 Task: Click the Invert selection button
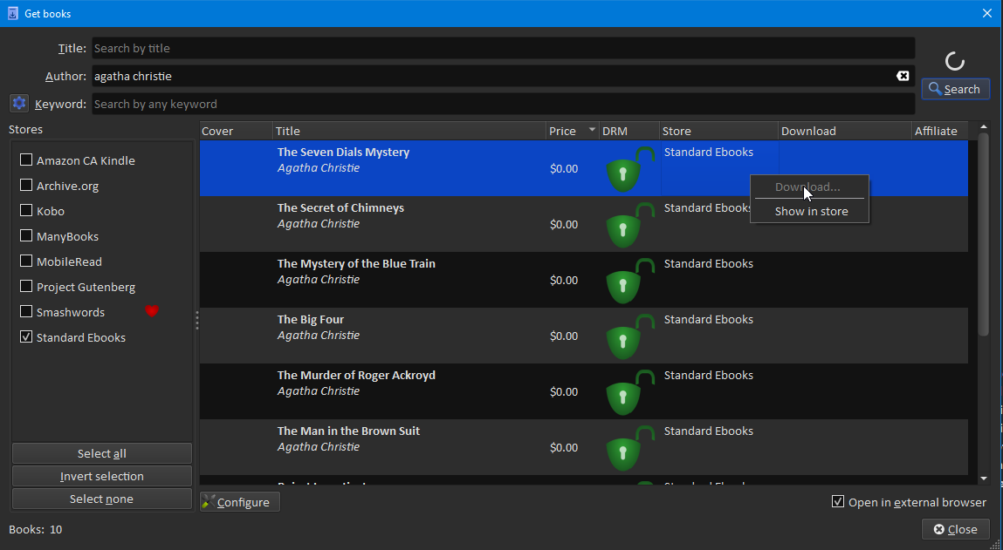point(102,476)
